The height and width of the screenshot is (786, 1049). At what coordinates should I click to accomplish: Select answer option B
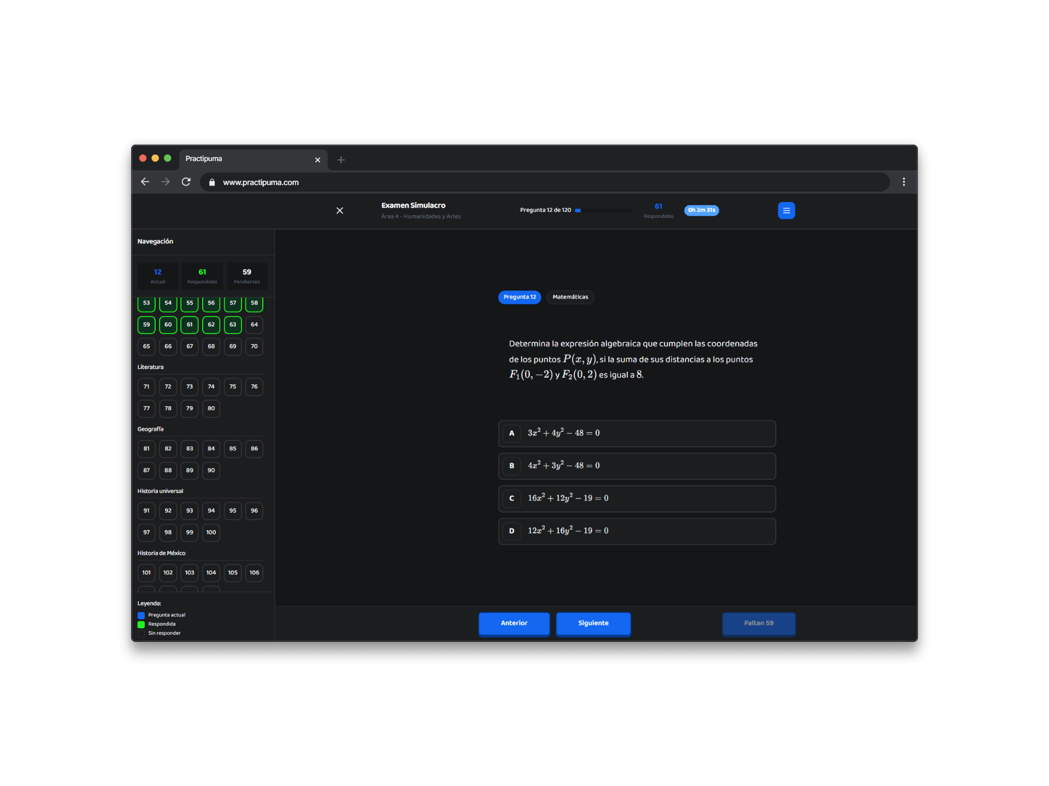tap(637, 466)
